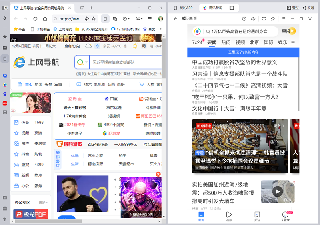
Task: Open a new browser tab
Action: (x=91, y=8)
